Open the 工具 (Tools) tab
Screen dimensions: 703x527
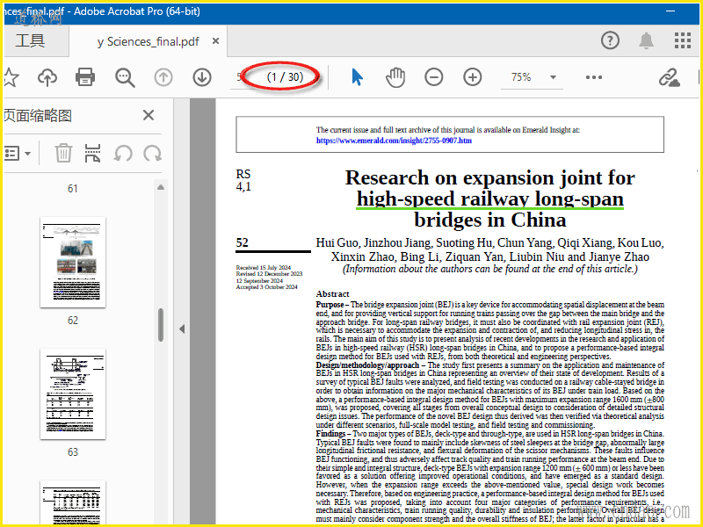[x=30, y=40]
